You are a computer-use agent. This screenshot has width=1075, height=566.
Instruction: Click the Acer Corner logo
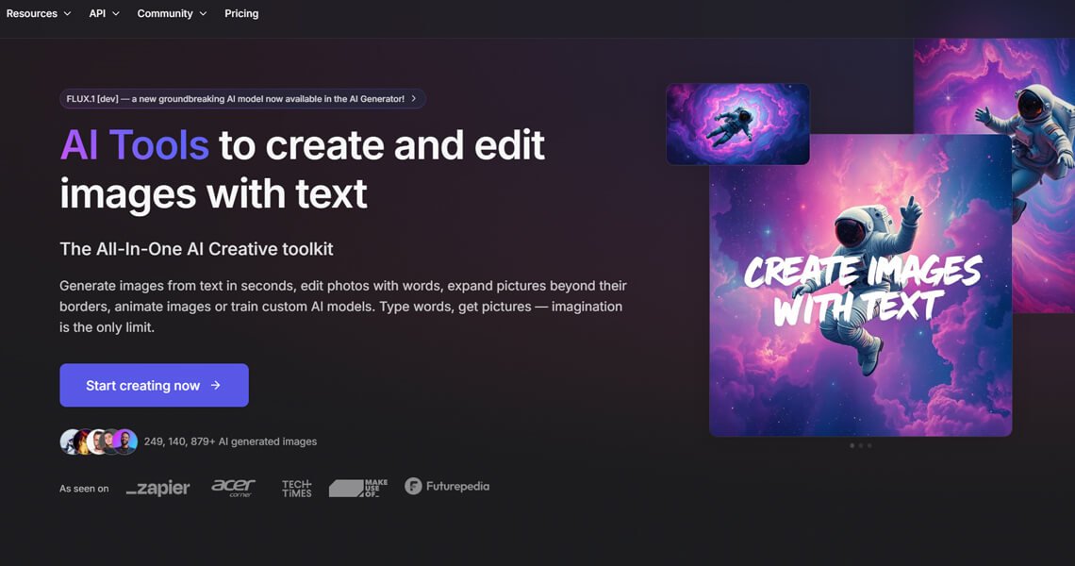tap(233, 488)
